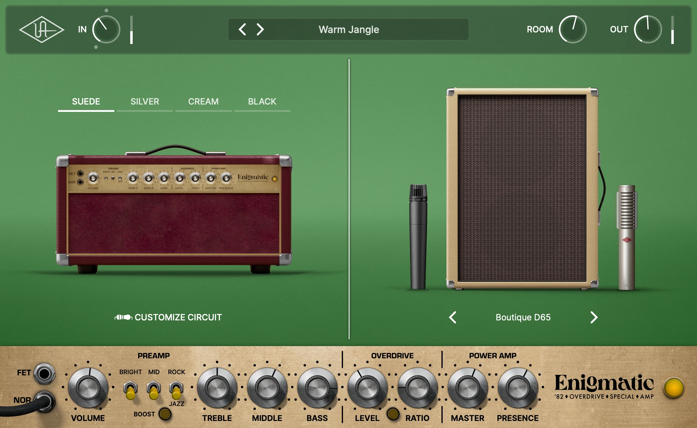Click the TREBLE knob

point(217,388)
